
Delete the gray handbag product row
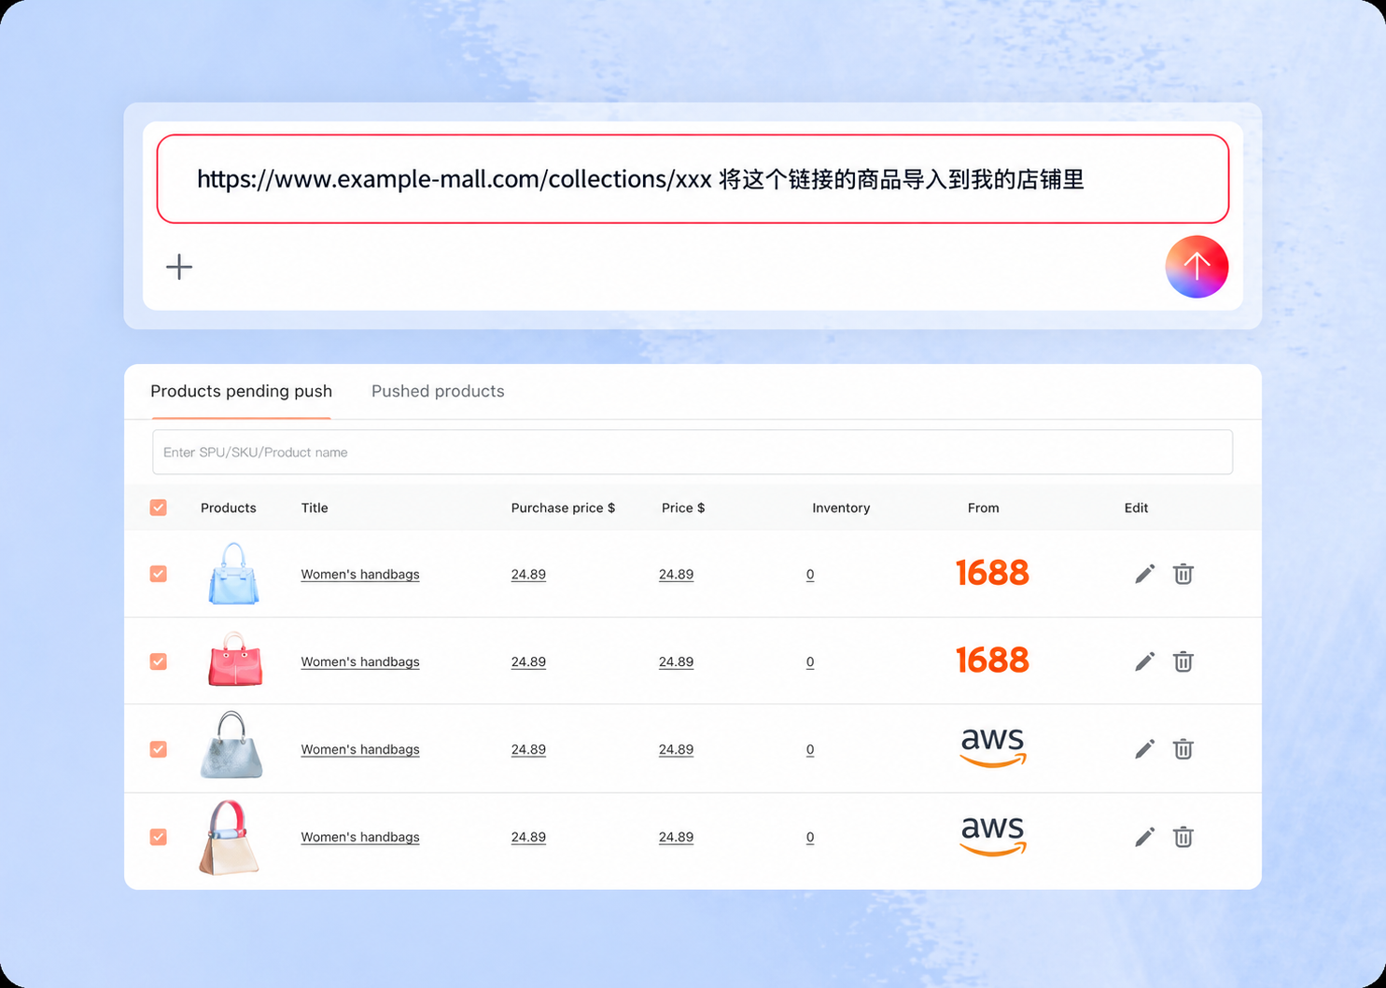click(1183, 749)
